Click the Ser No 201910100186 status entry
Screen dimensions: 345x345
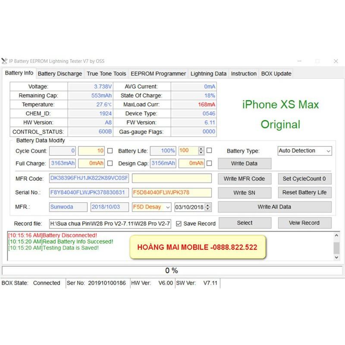96,283
